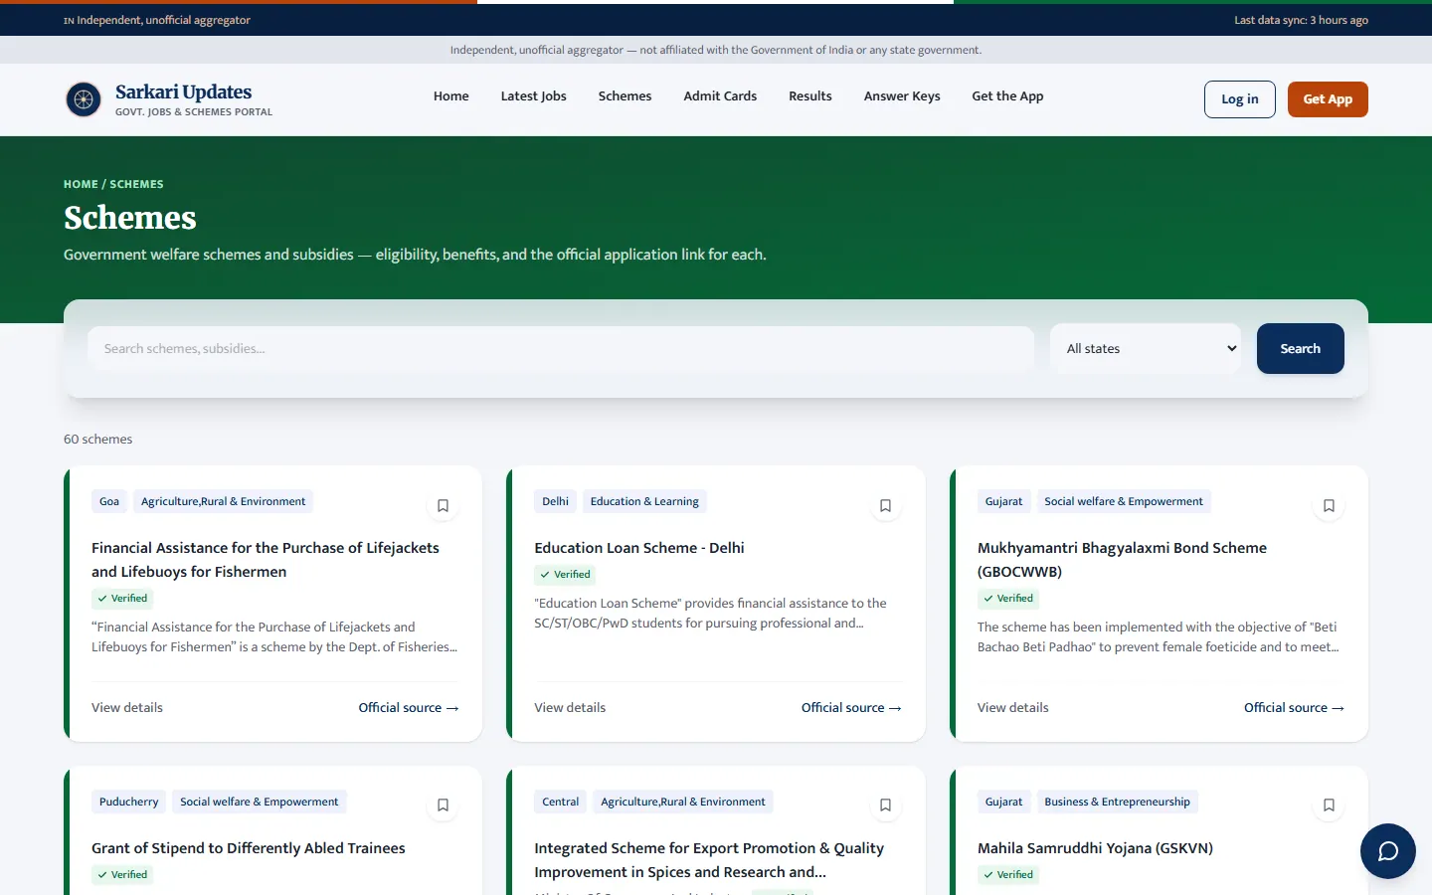Image resolution: width=1432 pixels, height=895 pixels.
Task: Click the "Last data sync: 3 hours ago" text
Action: click(1301, 20)
